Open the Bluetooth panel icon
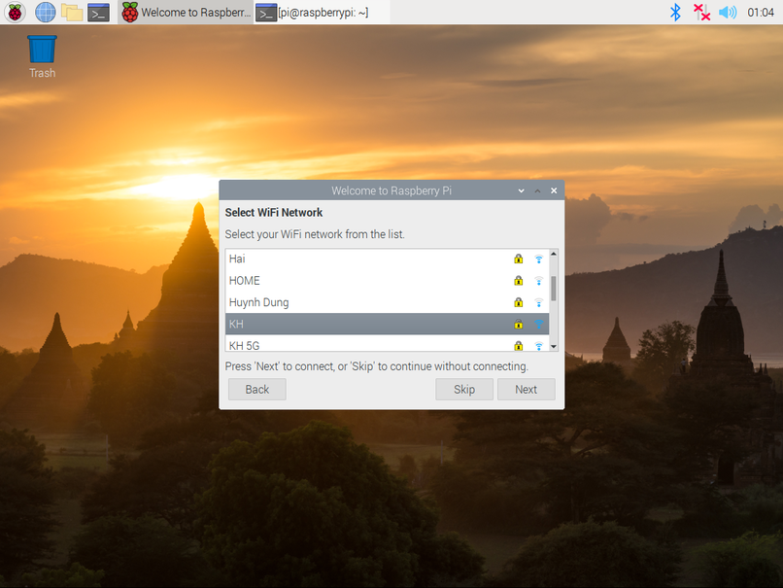The height and width of the screenshot is (588, 783). [x=675, y=12]
